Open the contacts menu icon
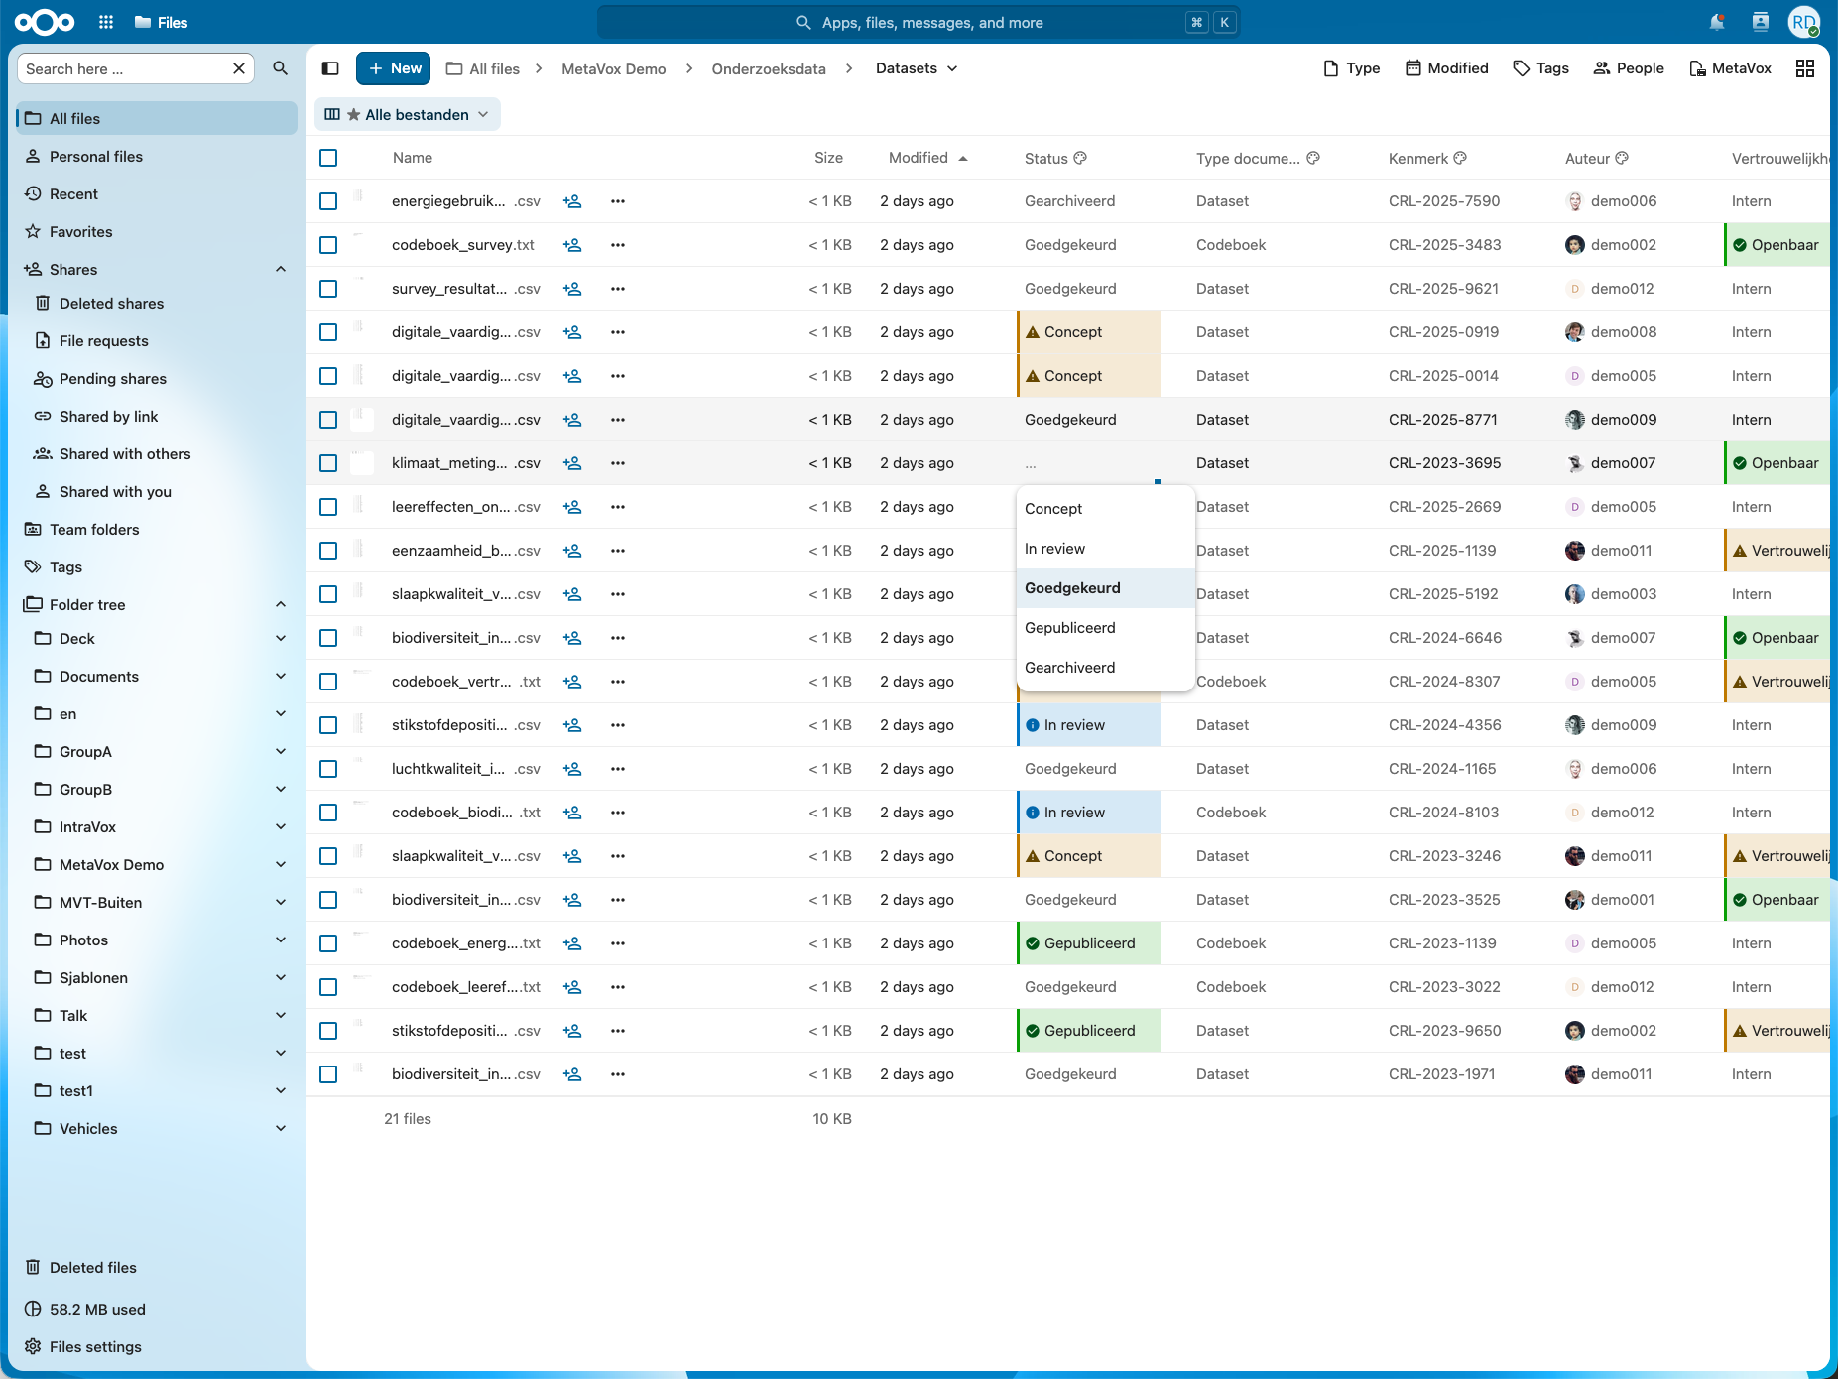The height and width of the screenshot is (1379, 1838). tap(1761, 22)
